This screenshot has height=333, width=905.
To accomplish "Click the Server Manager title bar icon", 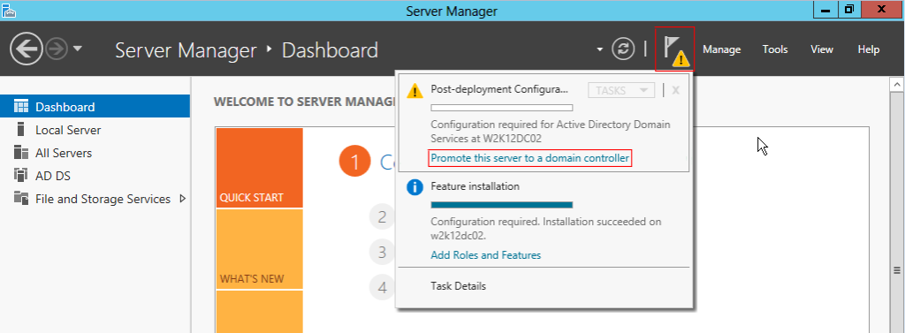I will click(9, 10).
